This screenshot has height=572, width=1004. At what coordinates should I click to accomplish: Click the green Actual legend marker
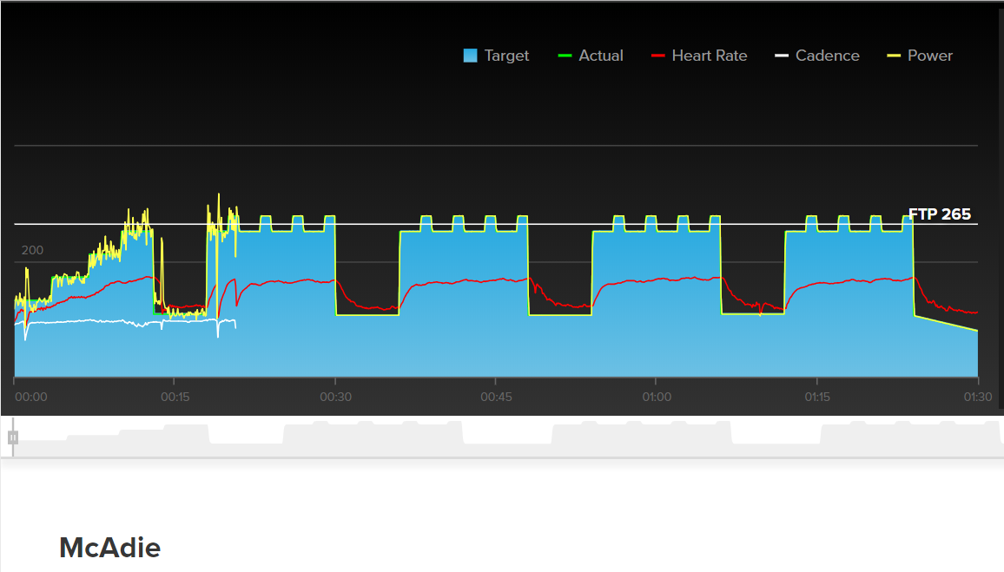[565, 56]
